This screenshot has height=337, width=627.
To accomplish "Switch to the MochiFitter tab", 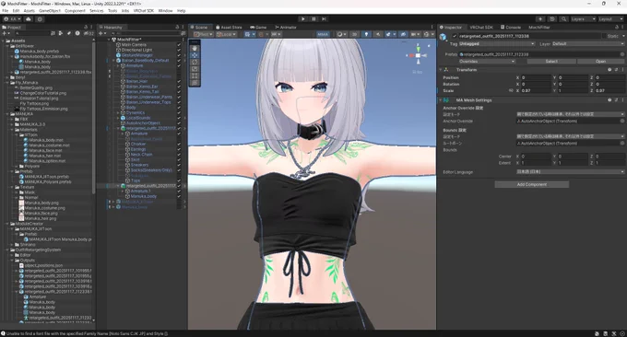I will (539, 27).
